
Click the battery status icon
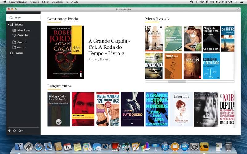[212, 2]
